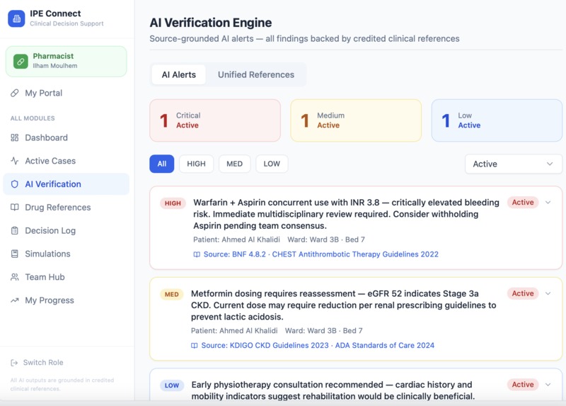Expand the Metformin dosing alert chevron
Viewport: 566px width, 406px height.
[x=548, y=293]
